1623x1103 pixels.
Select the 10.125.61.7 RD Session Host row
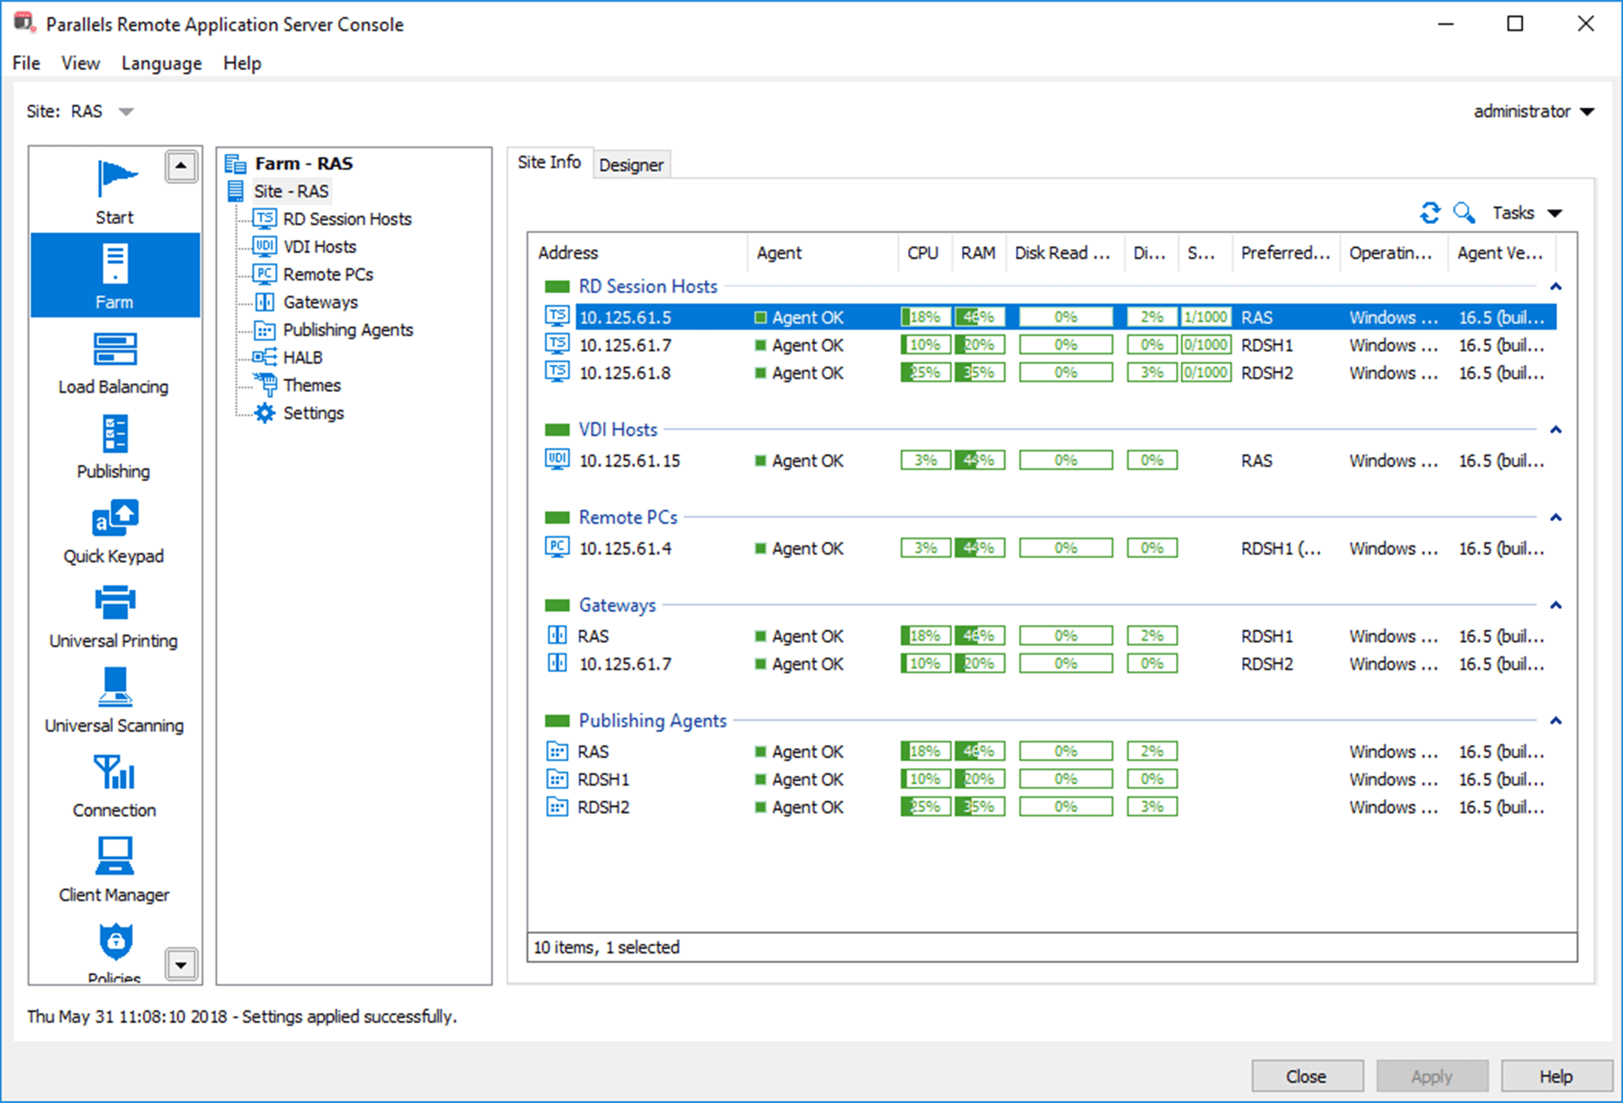click(x=1051, y=345)
